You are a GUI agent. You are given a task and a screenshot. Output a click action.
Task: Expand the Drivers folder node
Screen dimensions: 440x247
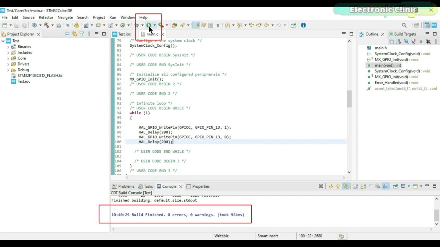[8, 64]
